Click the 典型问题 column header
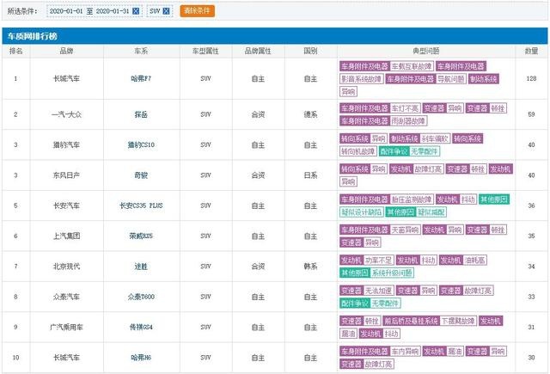This screenshot has width=550, height=374. [426, 52]
